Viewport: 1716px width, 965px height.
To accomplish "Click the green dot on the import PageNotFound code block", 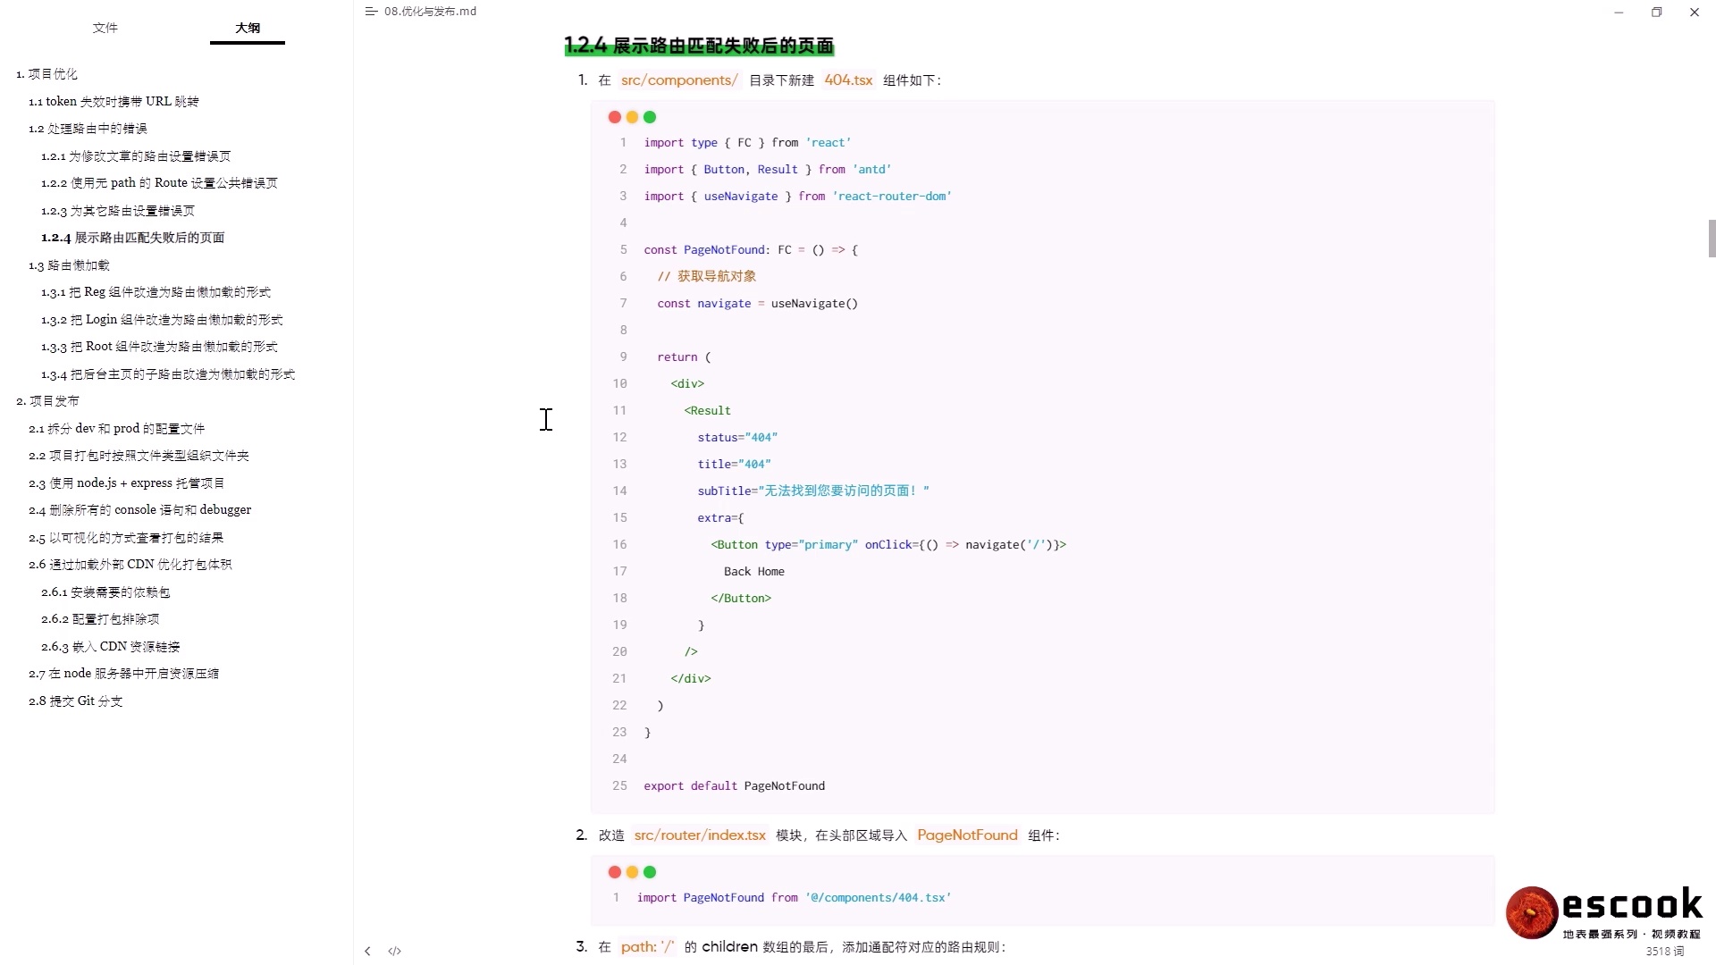I will tap(651, 872).
